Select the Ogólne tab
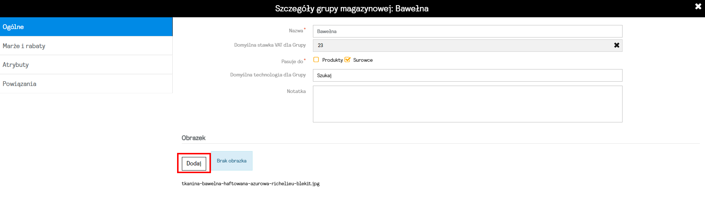This screenshot has height=204, width=705. point(86,27)
